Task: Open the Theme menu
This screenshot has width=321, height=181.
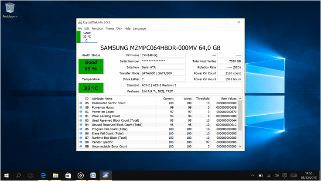Action: coord(109,28)
